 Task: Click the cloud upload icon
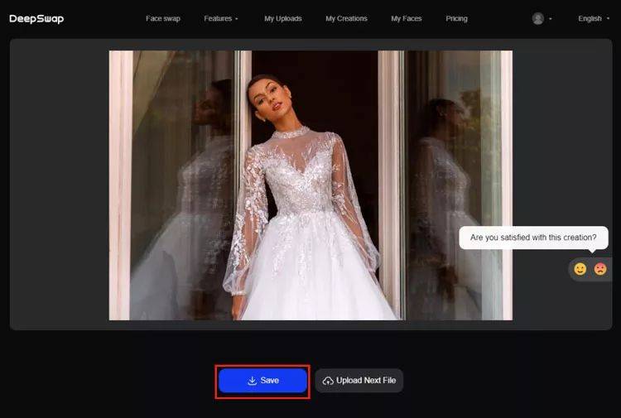(x=328, y=381)
